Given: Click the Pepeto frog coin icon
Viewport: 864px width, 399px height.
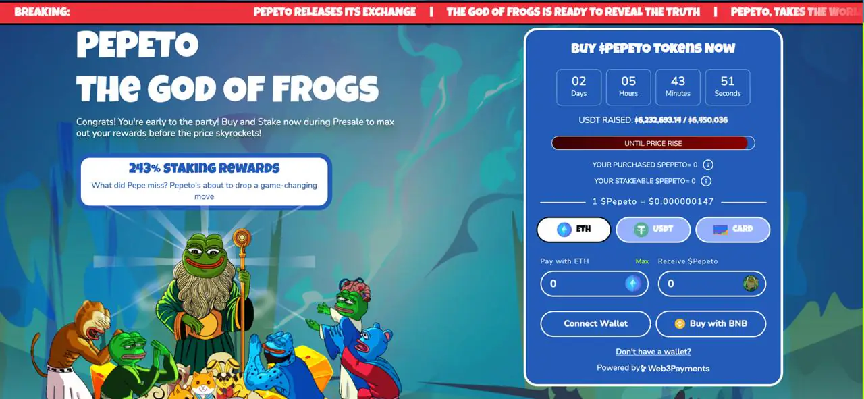Looking at the screenshot, I should [x=751, y=284].
